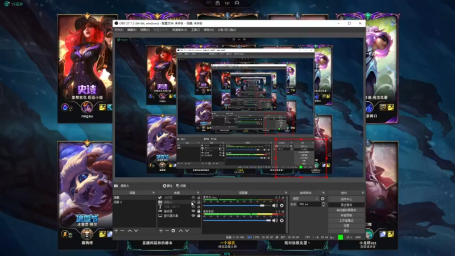Toggle visibility eye of the game capture source

pyautogui.click(x=193, y=211)
